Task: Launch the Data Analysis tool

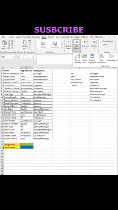Action: click(x=107, y=41)
